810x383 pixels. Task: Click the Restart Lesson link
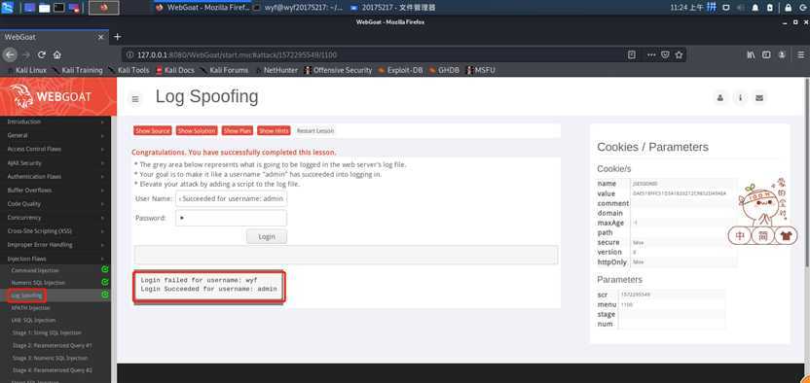(x=315, y=131)
